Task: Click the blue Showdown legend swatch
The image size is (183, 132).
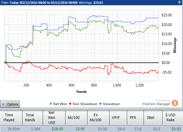Action: click(100, 104)
